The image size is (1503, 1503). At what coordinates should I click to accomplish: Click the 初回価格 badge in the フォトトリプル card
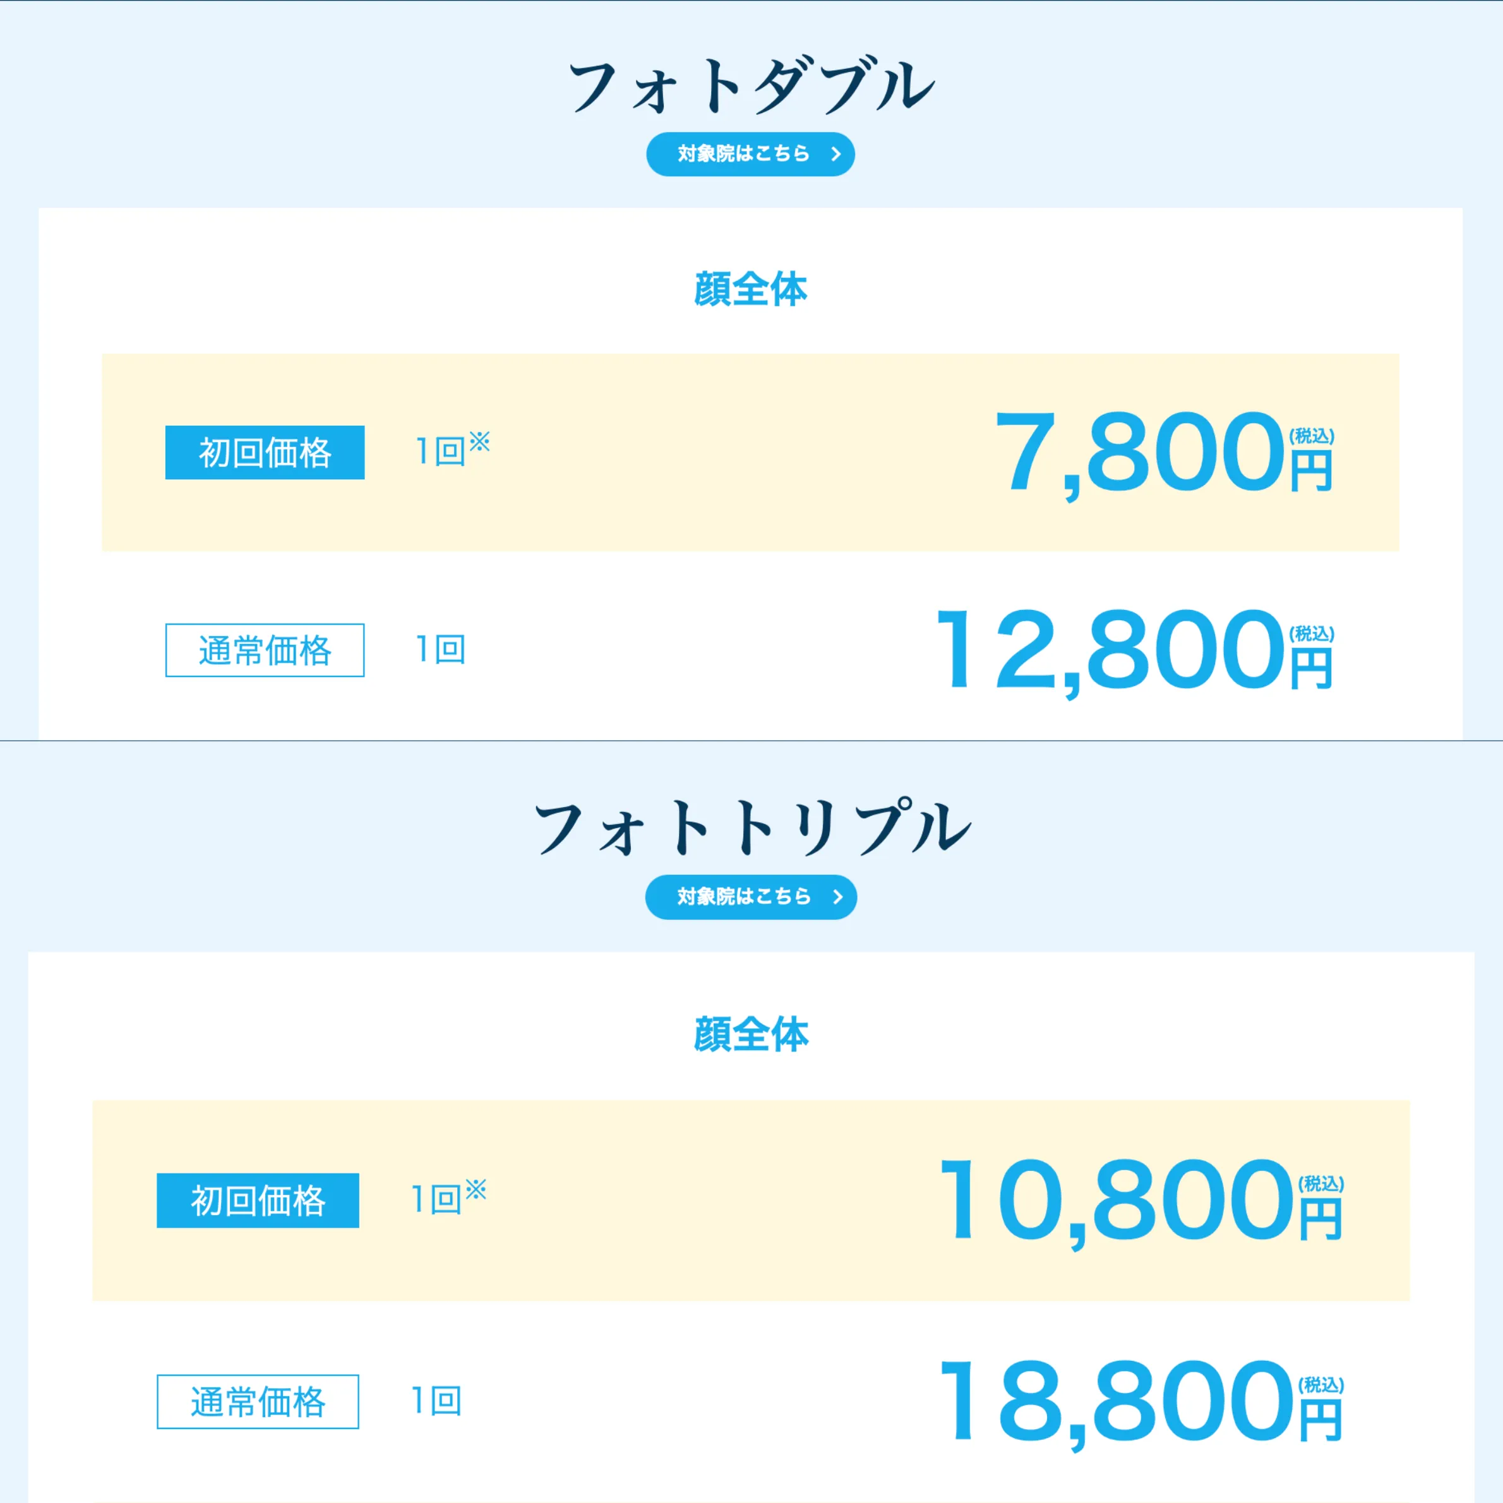coord(258,1201)
